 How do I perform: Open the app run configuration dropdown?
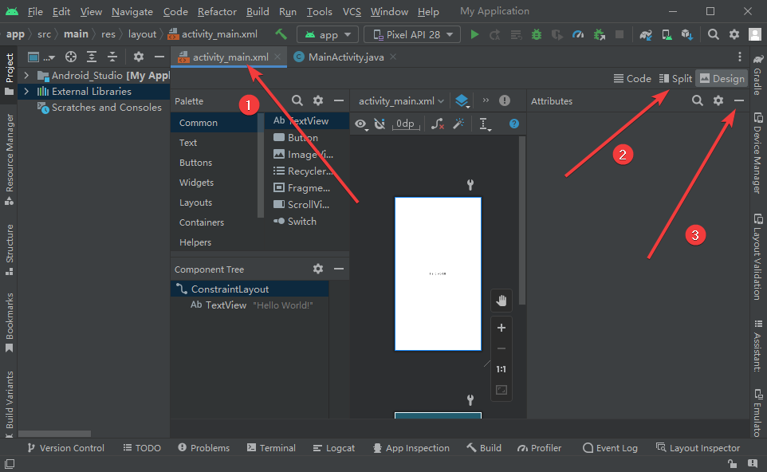point(328,35)
